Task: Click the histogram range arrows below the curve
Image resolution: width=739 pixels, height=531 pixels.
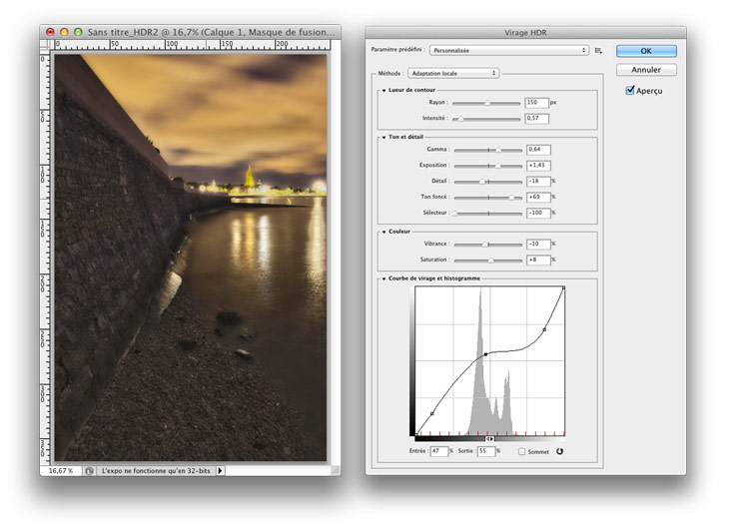Action: pyautogui.click(x=489, y=439)
